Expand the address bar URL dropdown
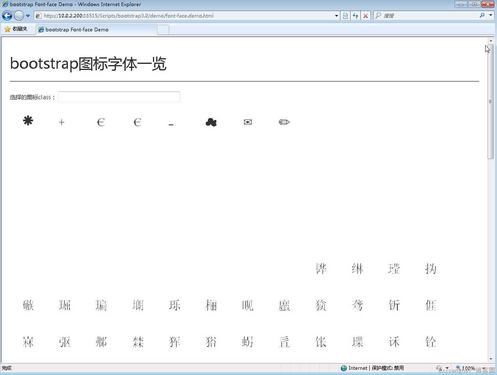497x375 pixels. 336,16
